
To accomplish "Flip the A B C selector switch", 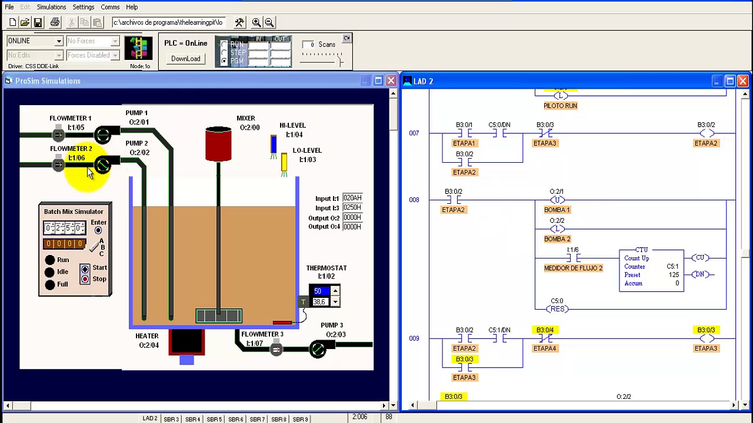I will coord(95,247).
